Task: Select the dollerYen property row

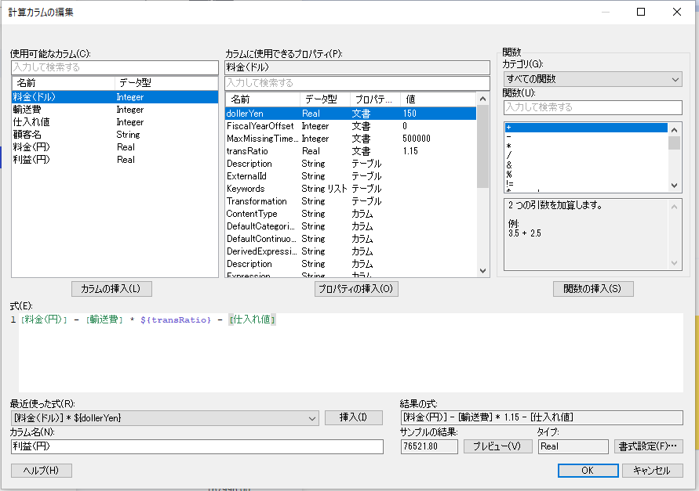Action: 351,114
